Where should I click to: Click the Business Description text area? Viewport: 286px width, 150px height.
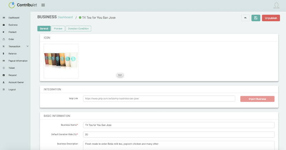coord(178,145)
